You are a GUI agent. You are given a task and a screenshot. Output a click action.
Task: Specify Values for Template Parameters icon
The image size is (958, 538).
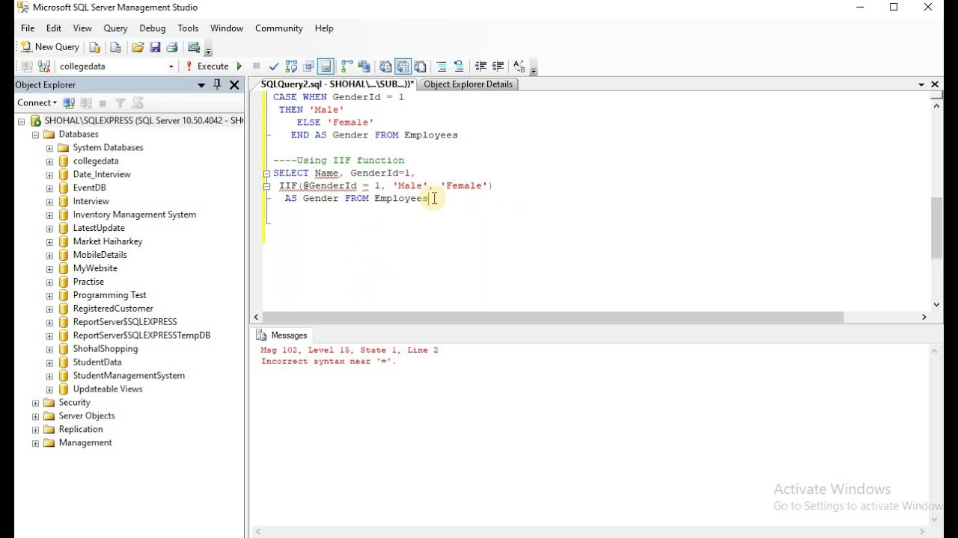tap(519, 67)
